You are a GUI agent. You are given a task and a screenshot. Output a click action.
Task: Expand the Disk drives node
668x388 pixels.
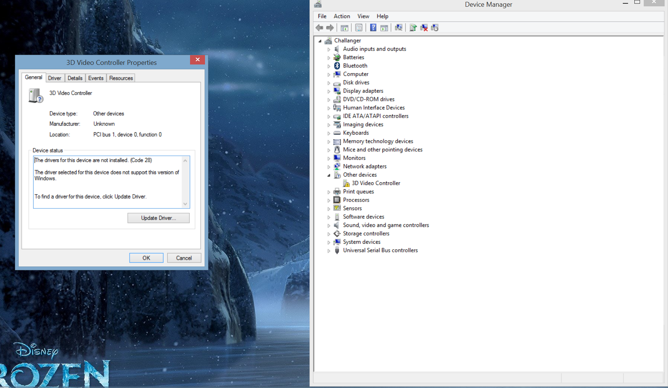coord(329,83)
